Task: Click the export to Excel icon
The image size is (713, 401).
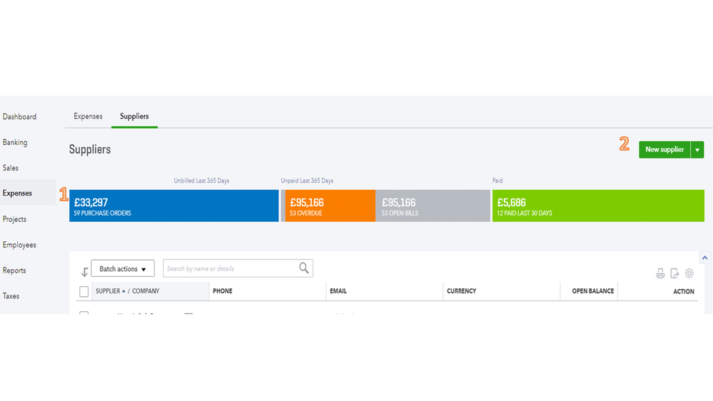Action: tap(674, 274)
